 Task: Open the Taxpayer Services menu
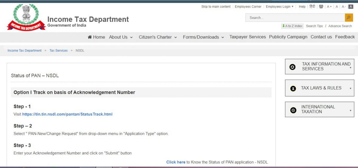[248, 37]
